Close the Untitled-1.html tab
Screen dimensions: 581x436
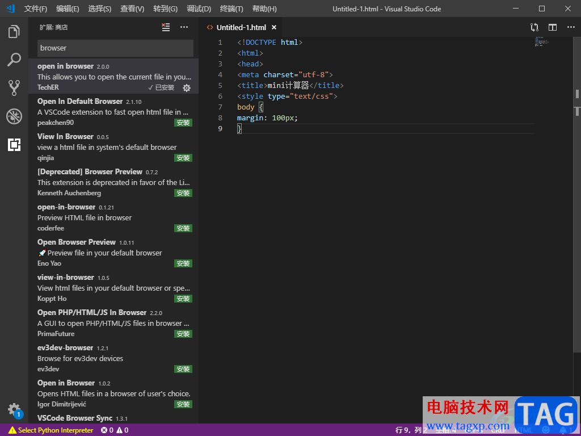click(274, 27)
